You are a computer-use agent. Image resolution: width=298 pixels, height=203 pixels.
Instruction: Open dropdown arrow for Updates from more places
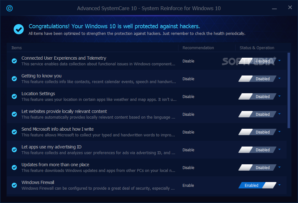(x=279, y=167)
